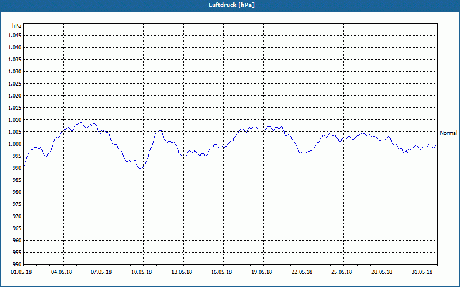Click the 28.05.18 date label

point(382,272)
